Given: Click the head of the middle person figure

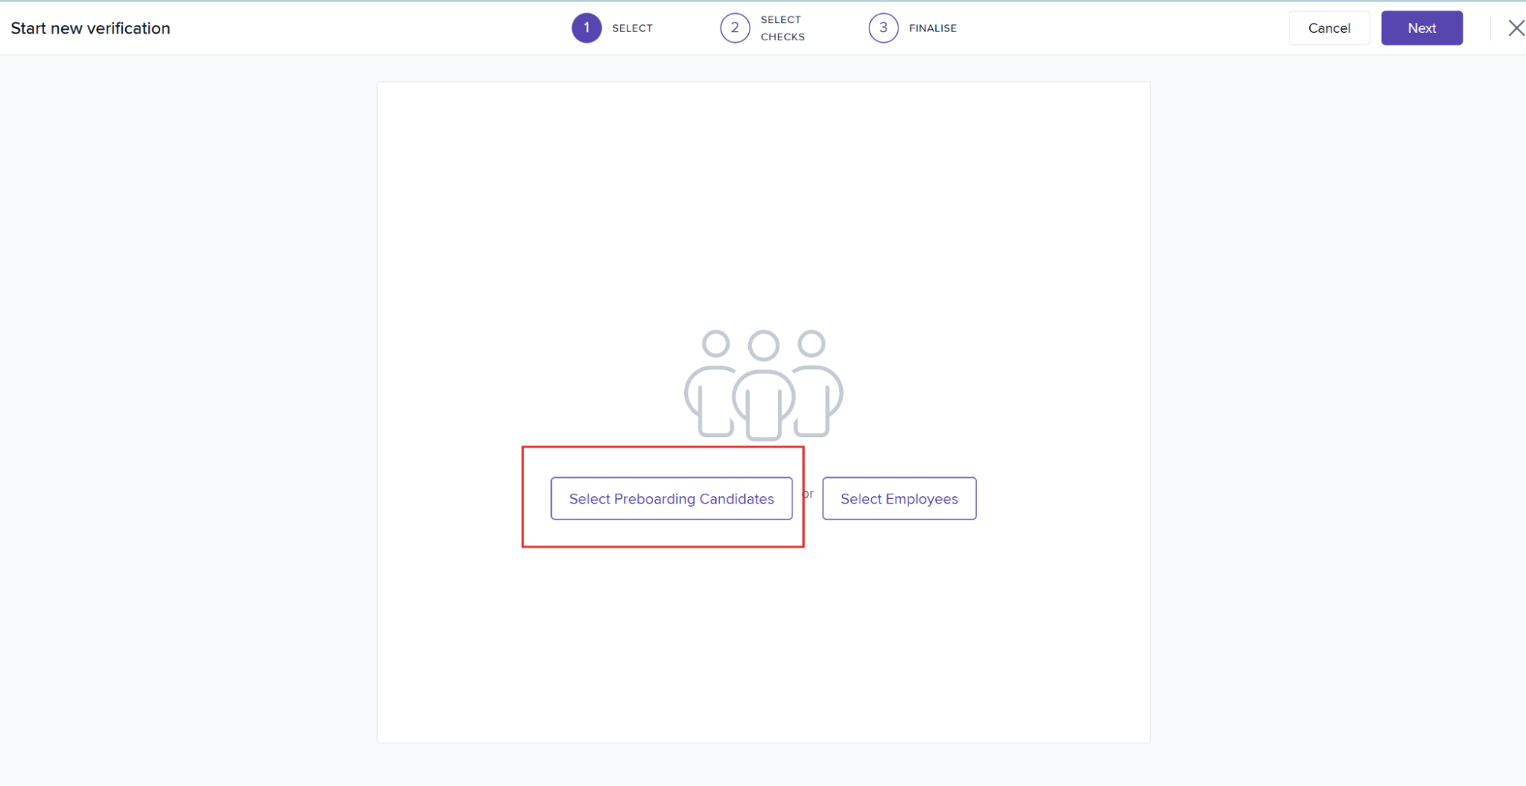Looking at the screenshot, I should pyautogui.click(x=763, y=346).
